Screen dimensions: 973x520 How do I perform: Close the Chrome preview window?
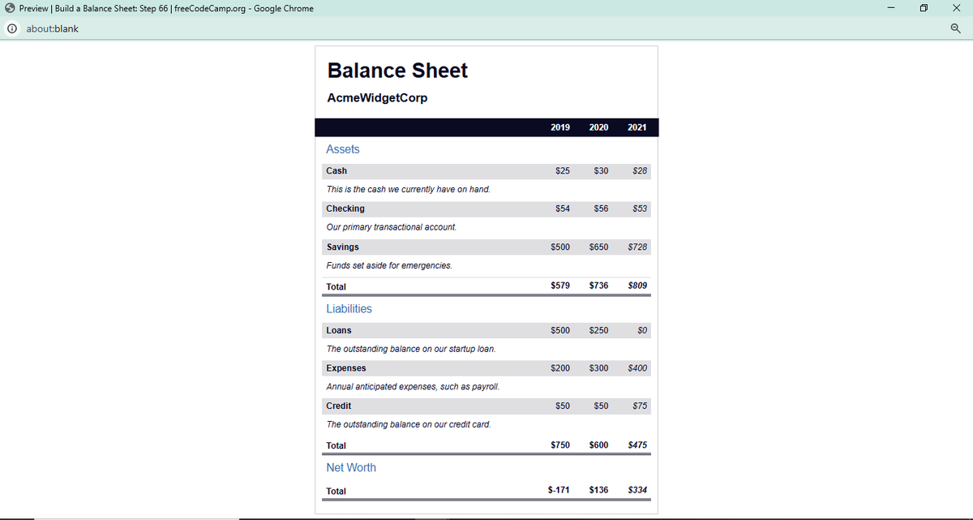pyautogui.click(x=955, y=8)
